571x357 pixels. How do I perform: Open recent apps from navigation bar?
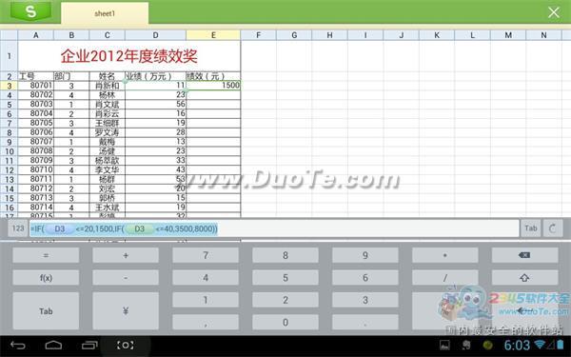point(89,345)
